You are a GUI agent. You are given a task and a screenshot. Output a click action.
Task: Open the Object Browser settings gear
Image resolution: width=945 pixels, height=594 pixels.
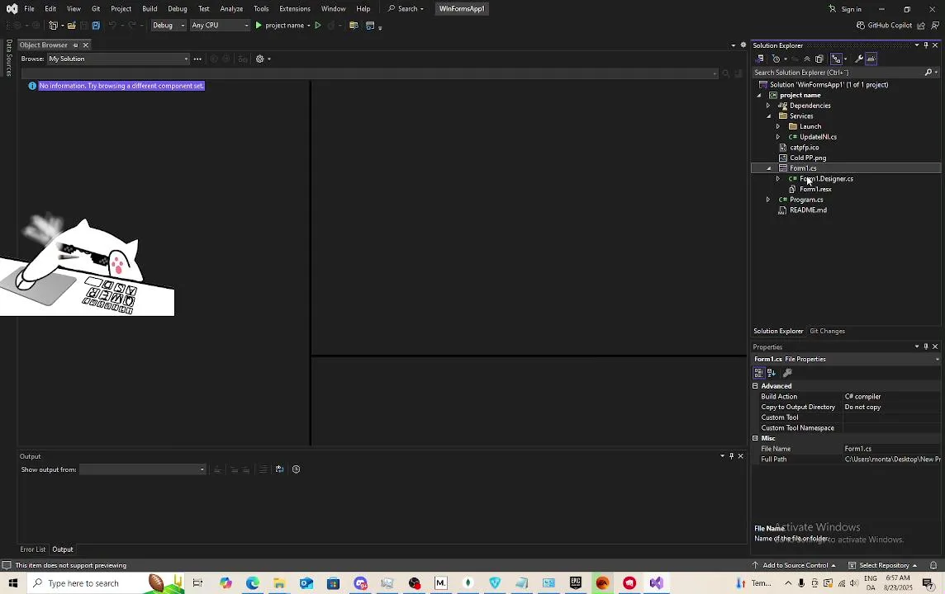click(259, 59)
